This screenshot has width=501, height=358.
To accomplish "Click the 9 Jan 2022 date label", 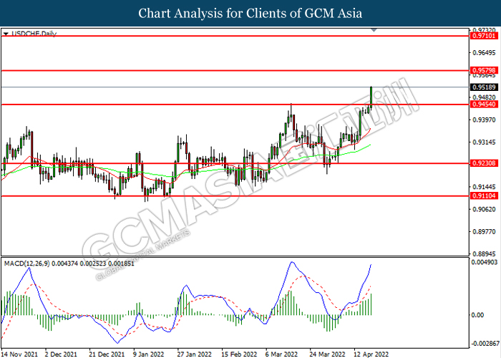I will 149,354.
